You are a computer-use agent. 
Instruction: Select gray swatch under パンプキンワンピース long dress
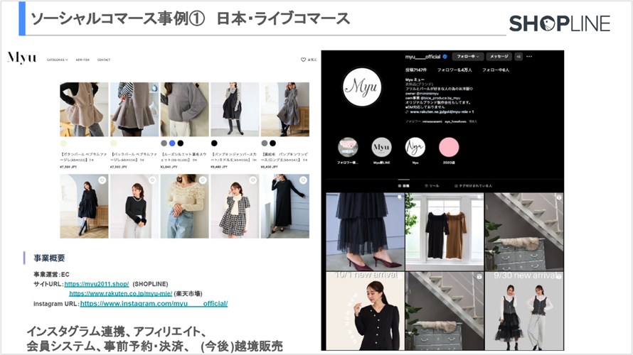point(265,143)
